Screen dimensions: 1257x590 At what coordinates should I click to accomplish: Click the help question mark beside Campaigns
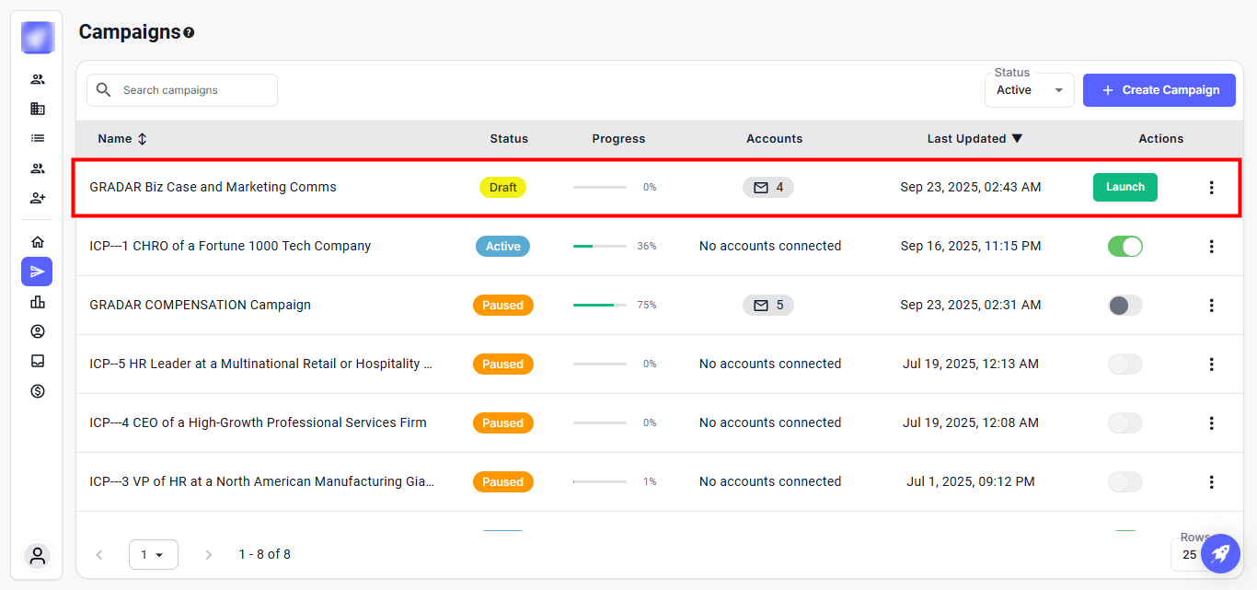[189, 33]
